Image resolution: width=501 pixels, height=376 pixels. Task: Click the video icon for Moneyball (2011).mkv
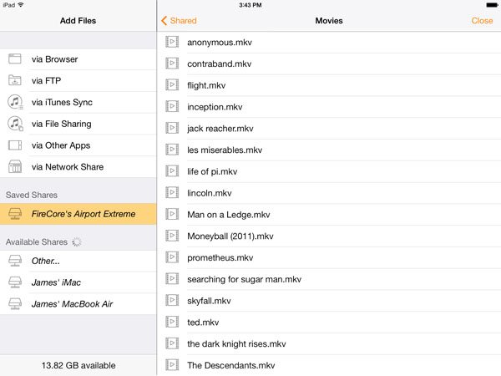[172, 236]
